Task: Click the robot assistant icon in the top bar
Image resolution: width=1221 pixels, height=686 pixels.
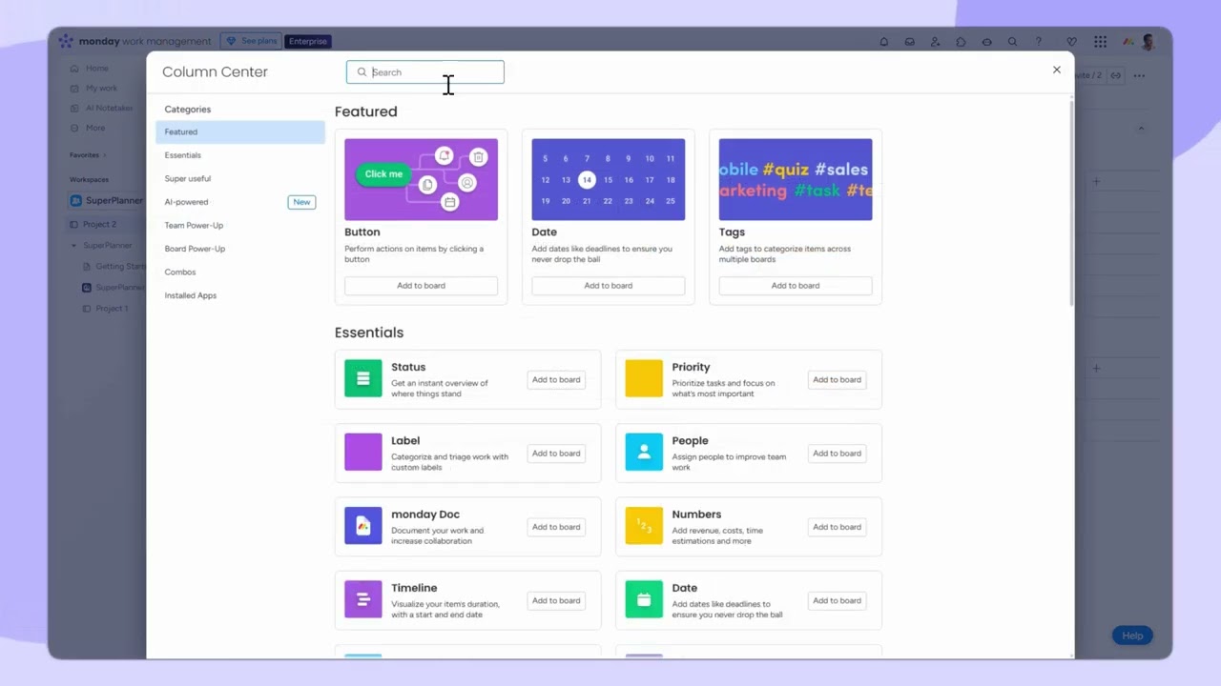Action: pyautogui.click(x=986, y=42)
